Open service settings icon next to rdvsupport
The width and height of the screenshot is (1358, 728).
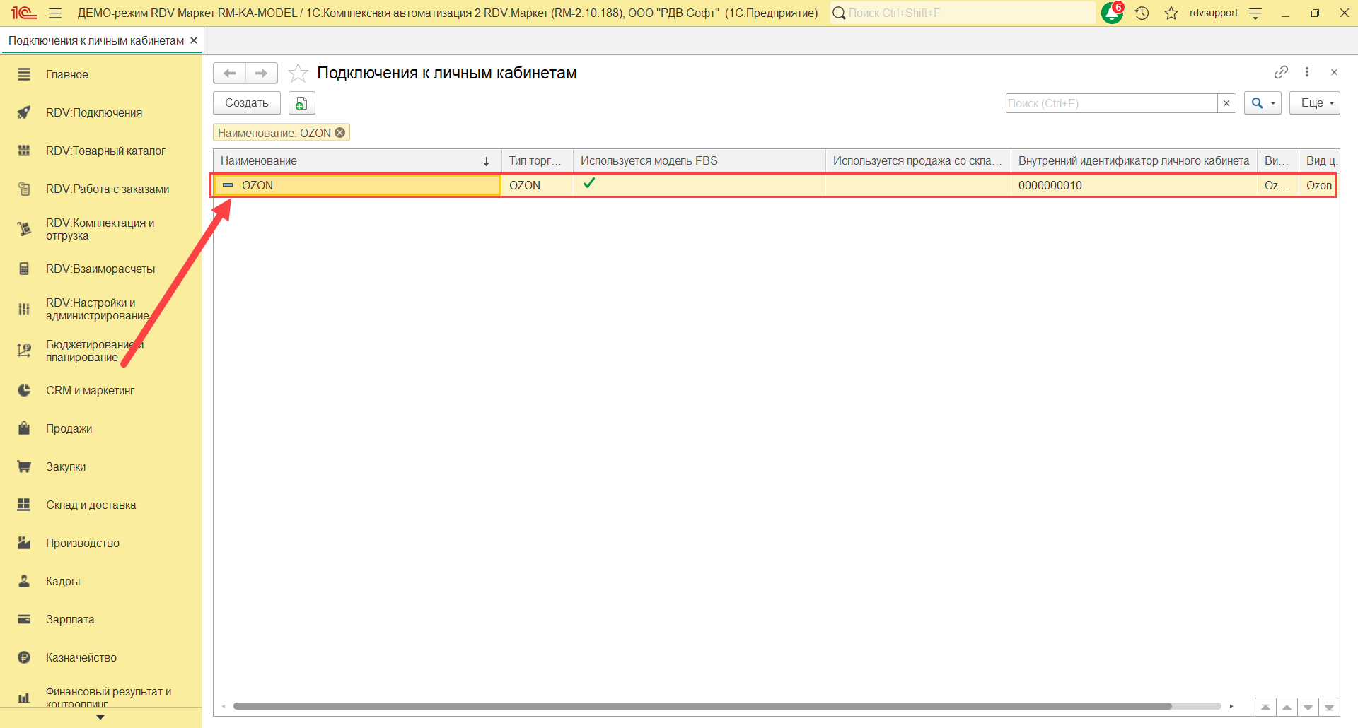click(1256, 13)
